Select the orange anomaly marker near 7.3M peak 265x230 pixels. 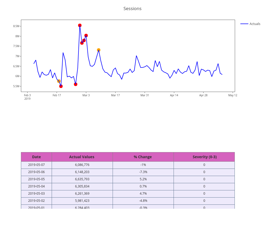(x=99, y=50)
